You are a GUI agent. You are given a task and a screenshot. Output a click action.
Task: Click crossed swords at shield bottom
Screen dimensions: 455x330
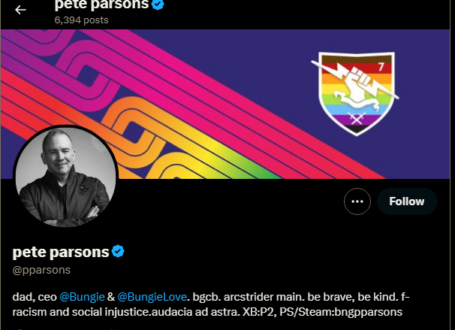click(x=356, y=119)
